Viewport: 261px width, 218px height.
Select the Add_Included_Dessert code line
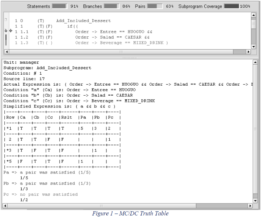[63, 21]
